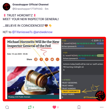Click the X share icon in image
Image resolution: width=109 pixels, height=111 pixels.
(x=47, y=59)
